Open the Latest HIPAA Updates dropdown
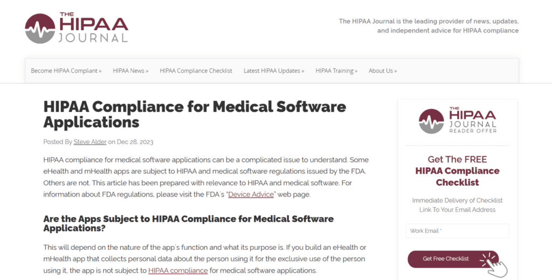The height and width of the screenshot is (280, 552). (273, 71)
